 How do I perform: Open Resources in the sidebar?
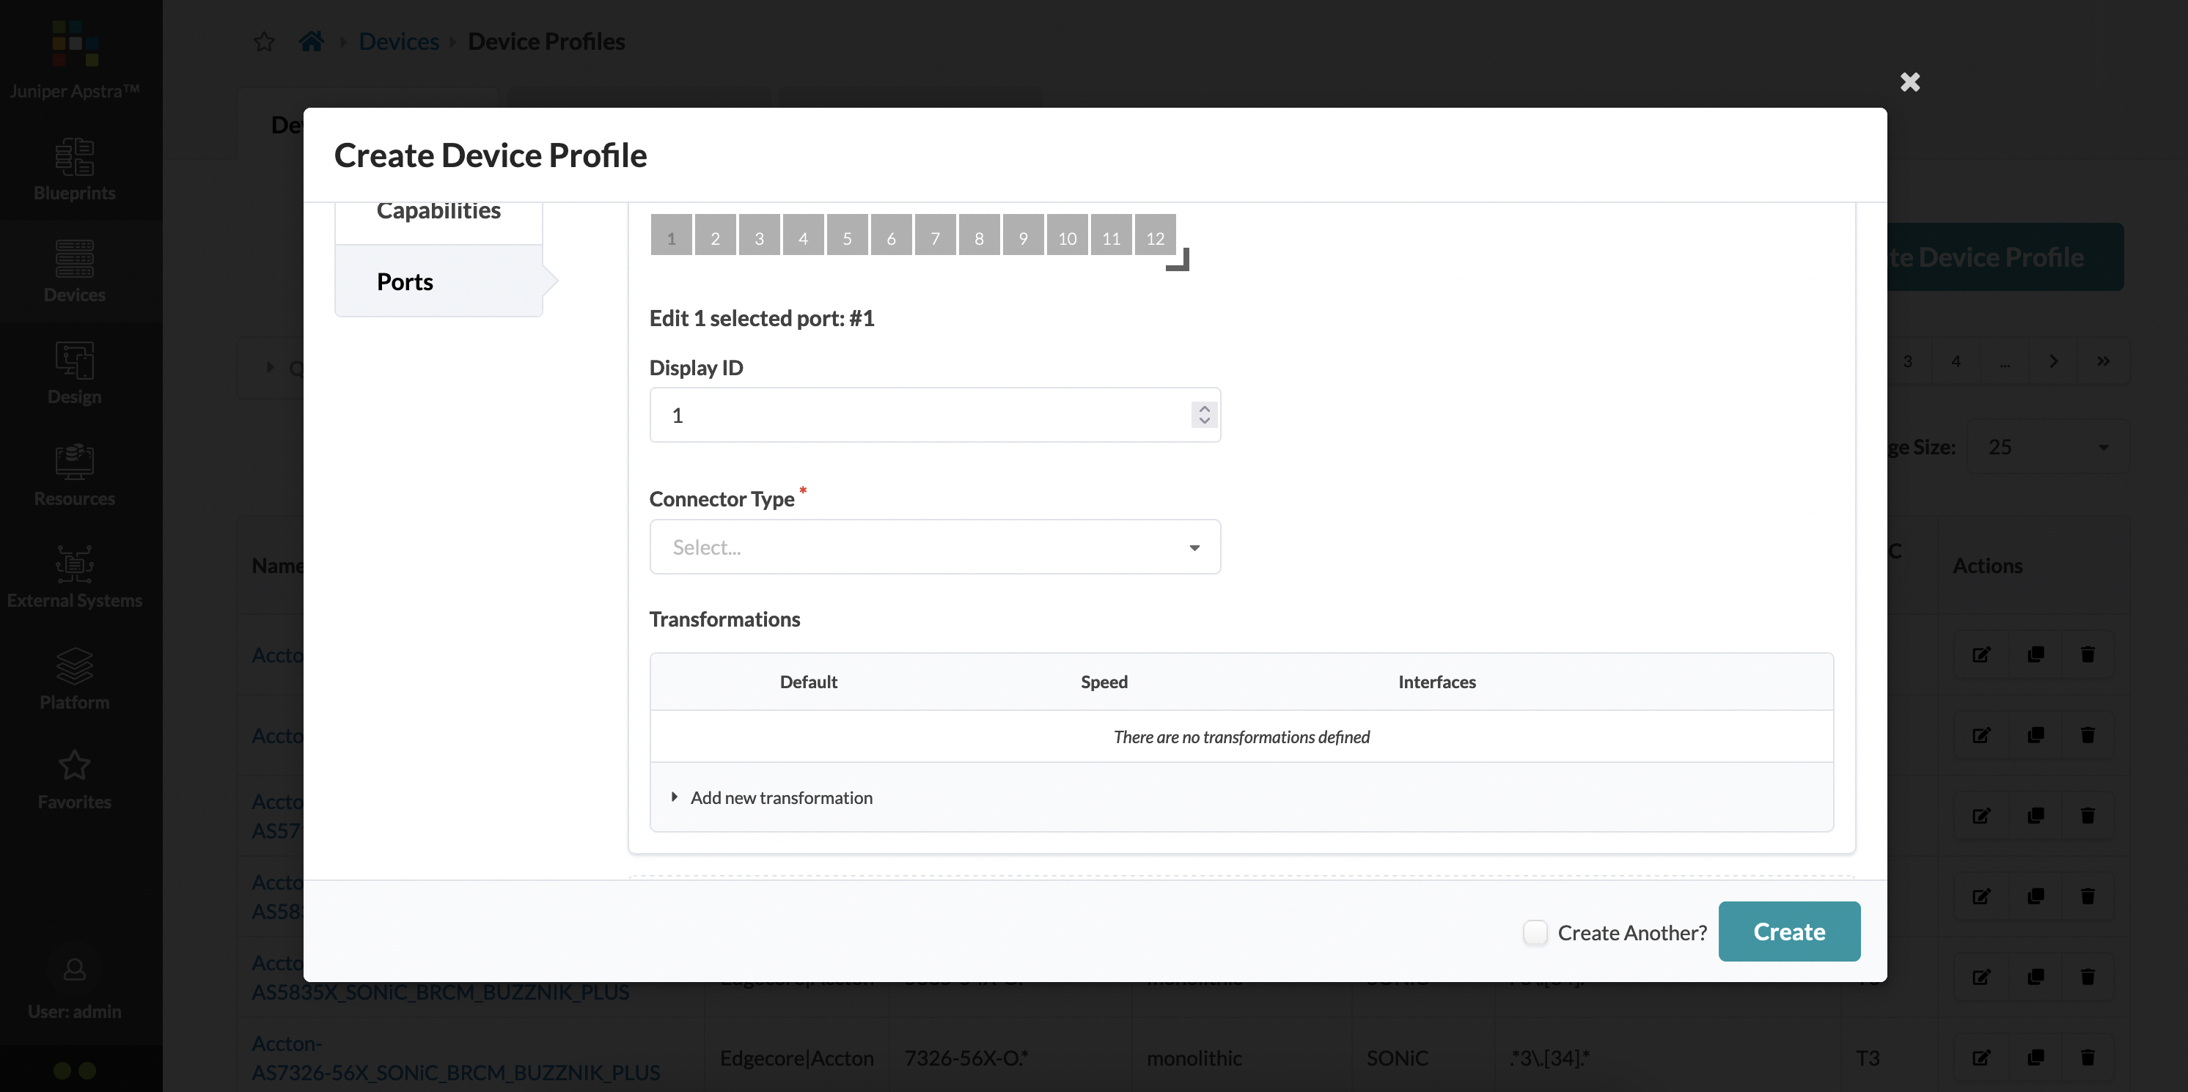(75, 476)
